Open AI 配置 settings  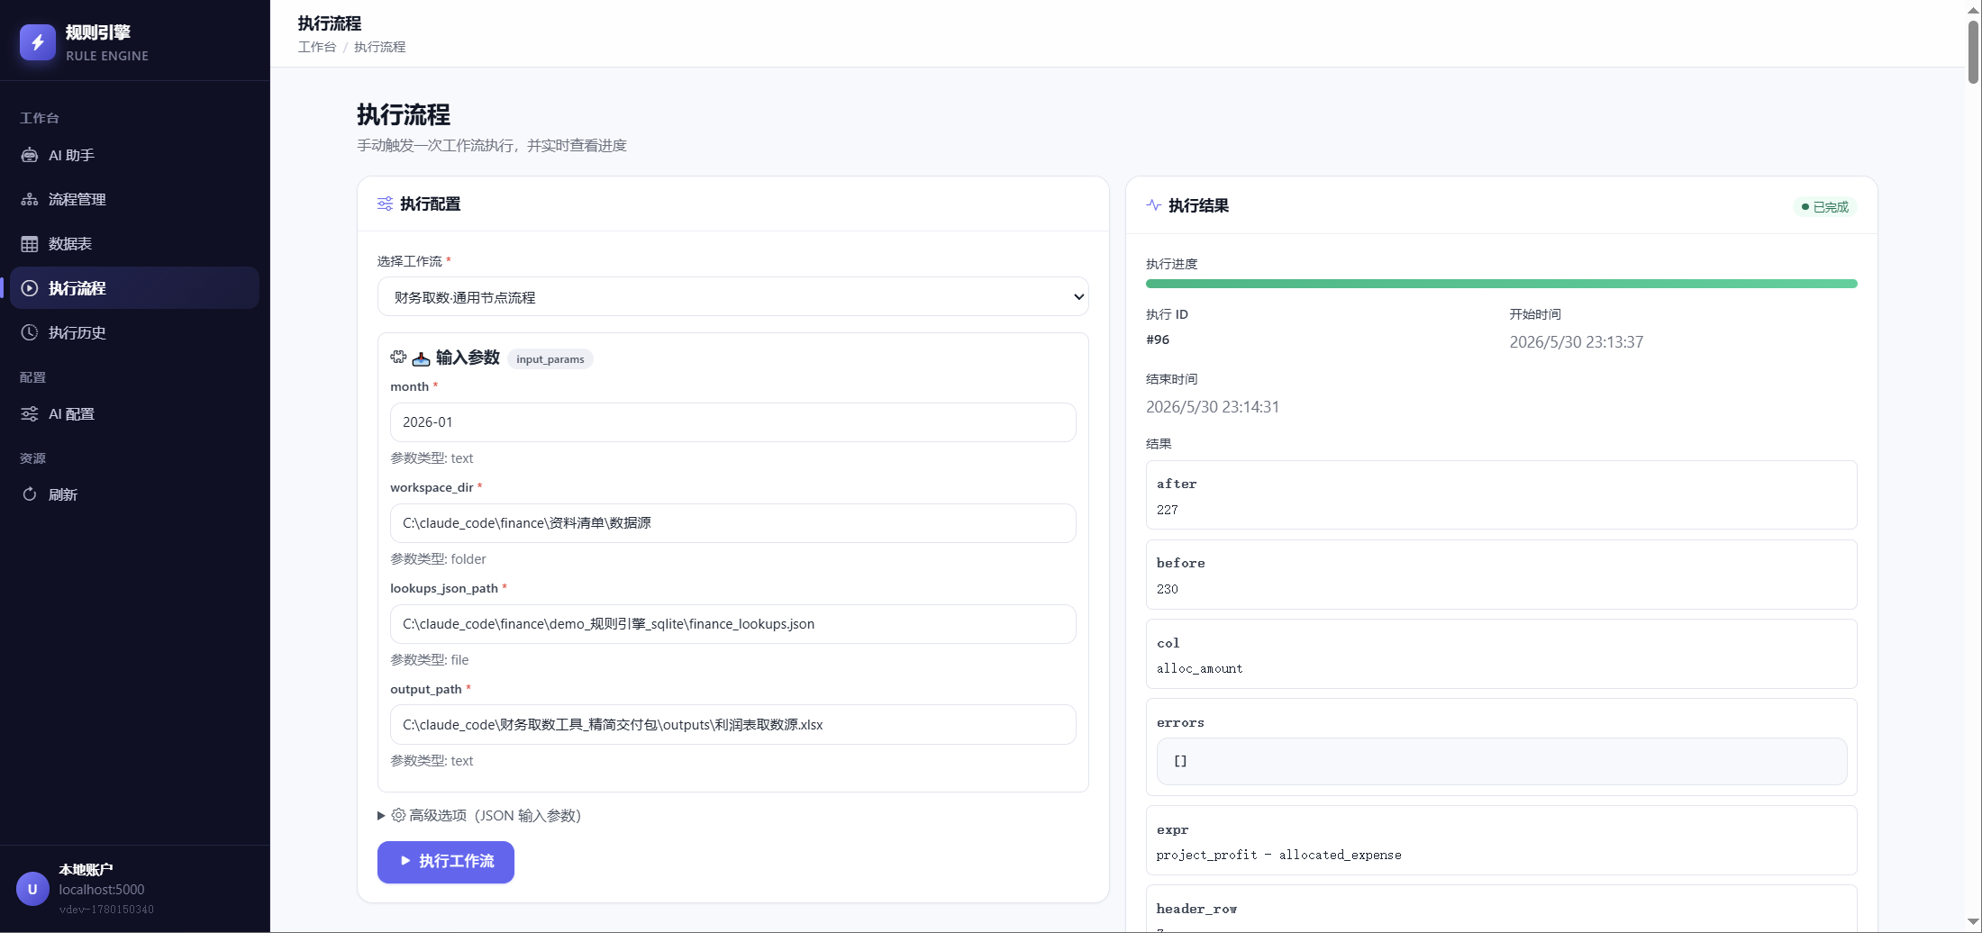coord(134,413)
